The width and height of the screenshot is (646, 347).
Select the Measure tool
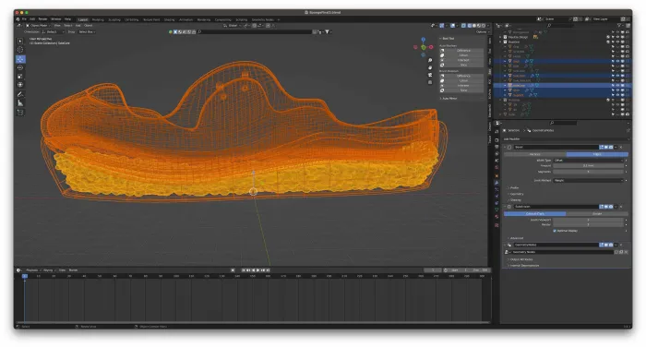tap(20, 103)
